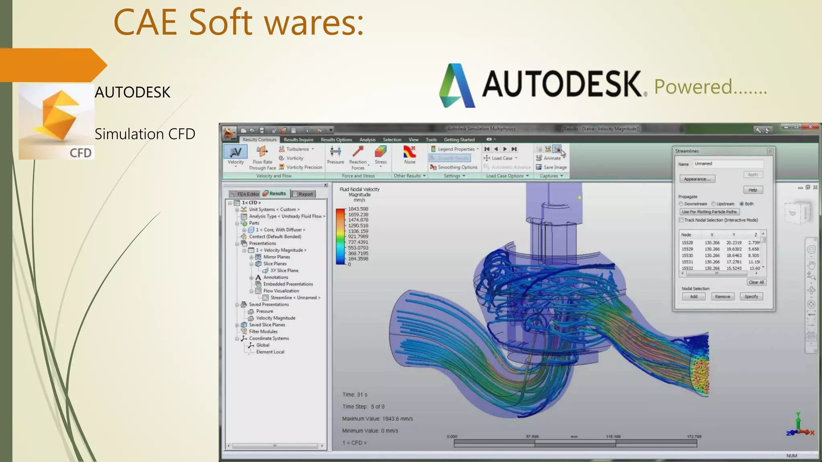Image resolution: width=822 pixels, height=462 pixels.
Task: Click the Orbit tool in navigation bar
Action: (811, 290)
